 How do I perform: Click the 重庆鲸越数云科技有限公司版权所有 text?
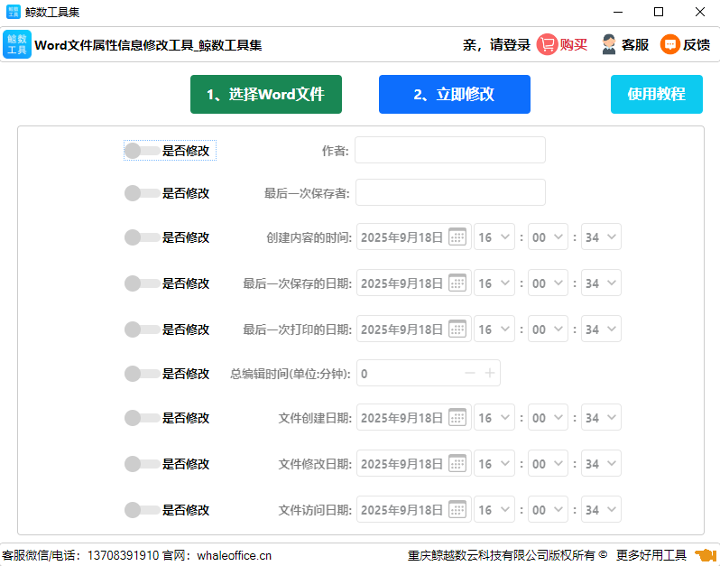tap(501, 555)
